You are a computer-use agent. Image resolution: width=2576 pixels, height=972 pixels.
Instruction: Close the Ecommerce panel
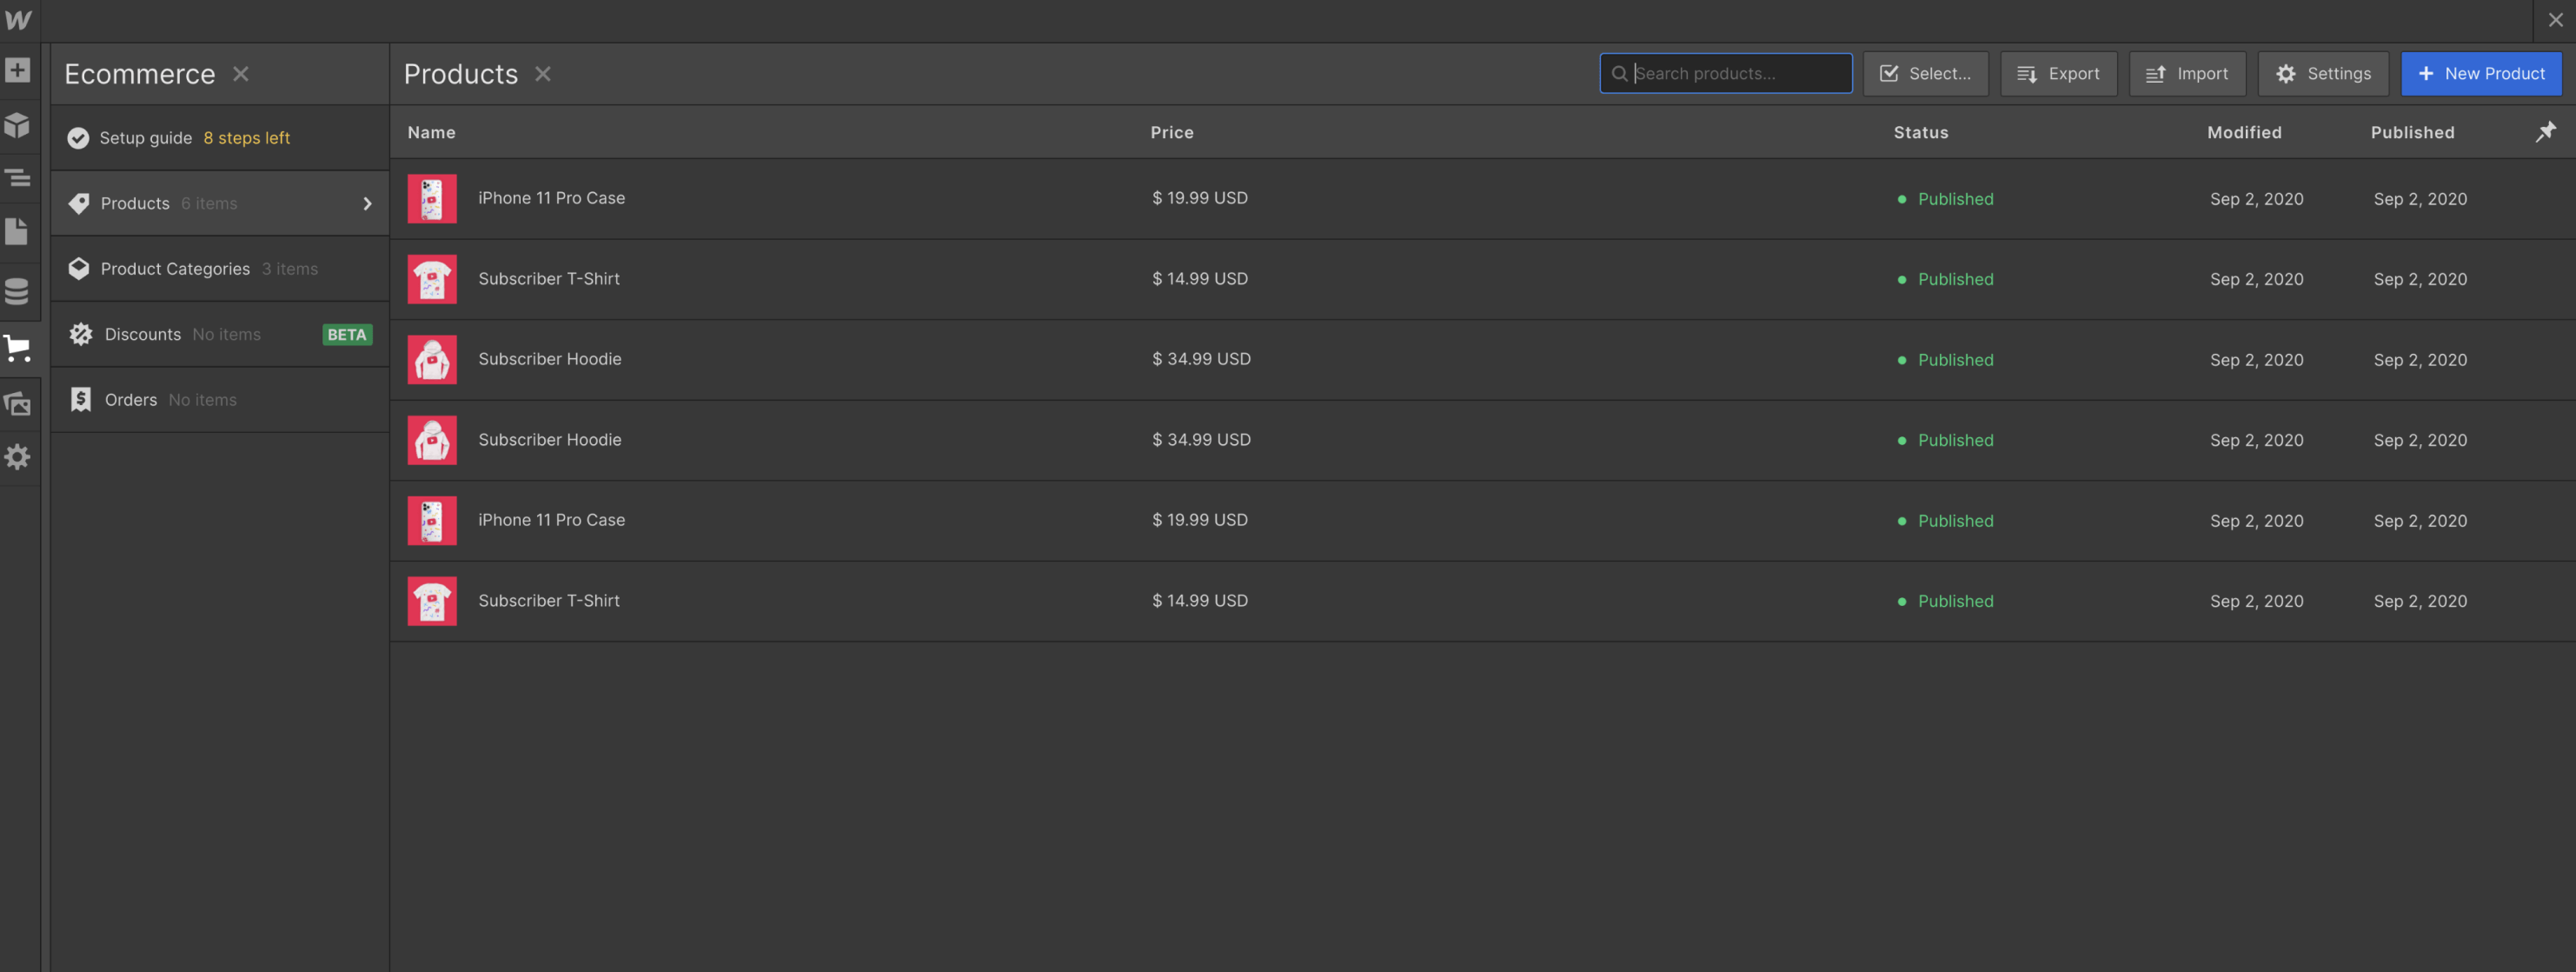coord(240,73)
